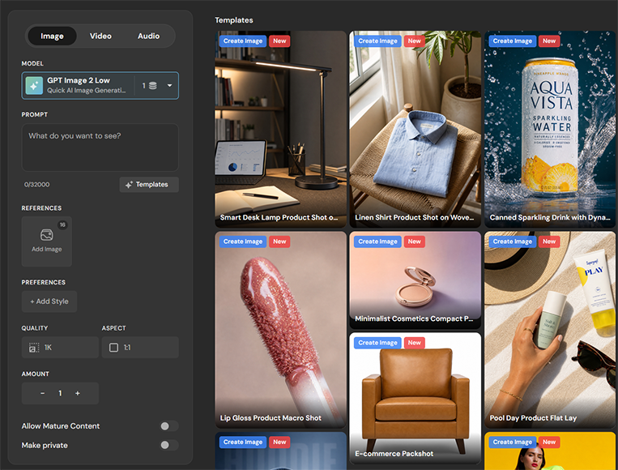Open Linen Shirt Product Shot thumbnail
Screen dimensions: 618x470
tap(415, 130)
